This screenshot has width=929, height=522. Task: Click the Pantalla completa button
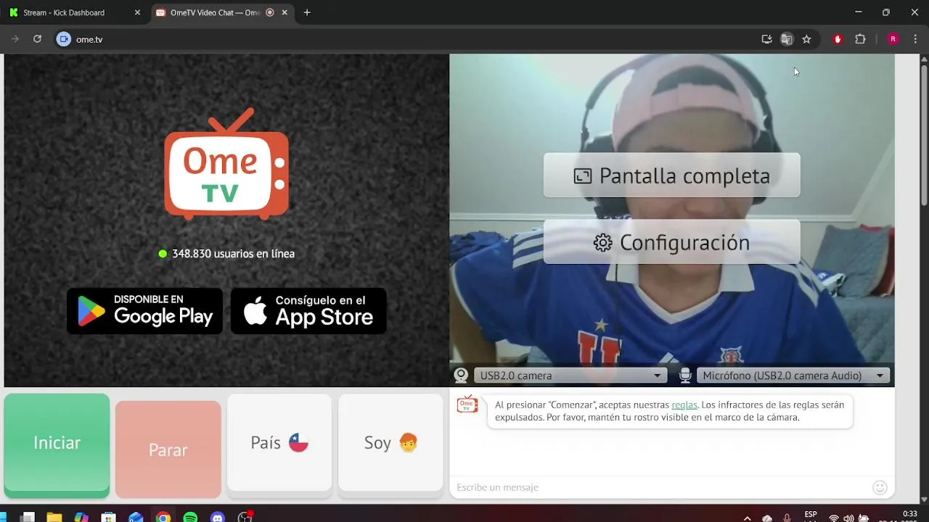(x=672, y=175)
